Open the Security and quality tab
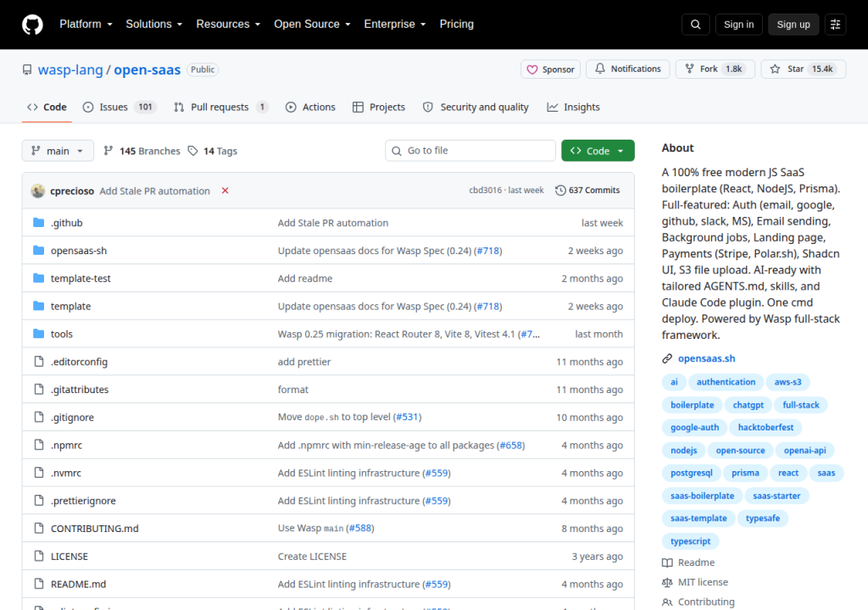The image size is (868, 610). click(x=476, y=107)
